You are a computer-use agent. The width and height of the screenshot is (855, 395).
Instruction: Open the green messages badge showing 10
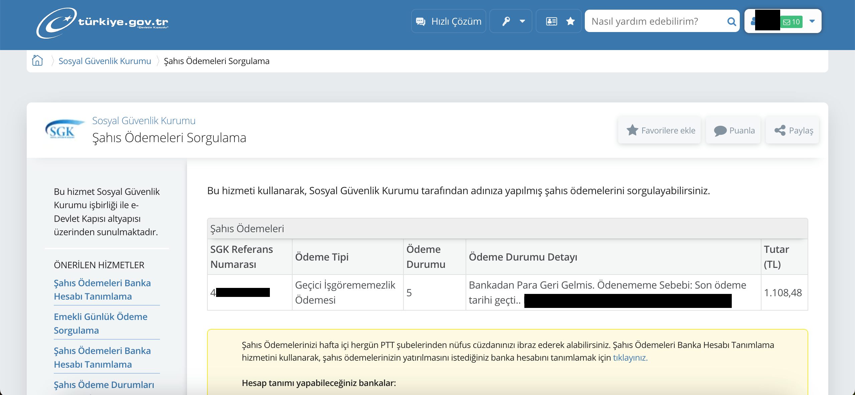792,22
